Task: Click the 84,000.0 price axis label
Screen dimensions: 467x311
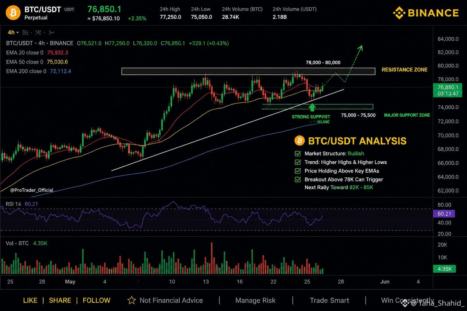Action: click(x=448, y=39)
